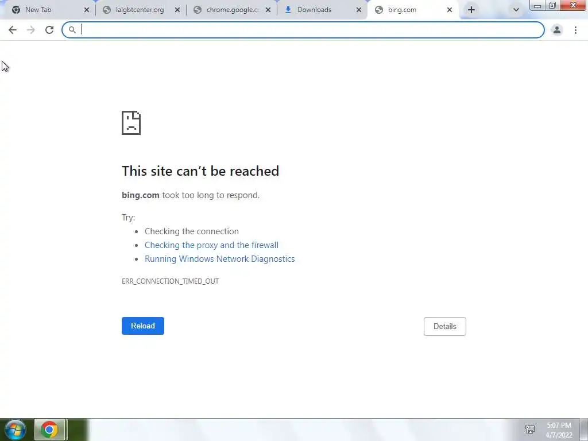The image size is (588, 441).
Task: Click the blue Reload button
Action: [143, 326]
